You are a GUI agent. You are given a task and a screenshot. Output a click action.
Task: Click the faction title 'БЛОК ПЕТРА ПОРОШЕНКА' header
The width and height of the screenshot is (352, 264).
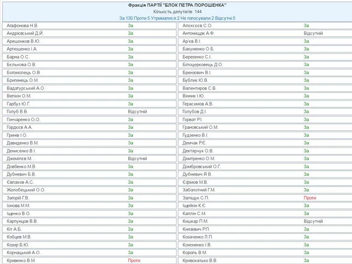tap(177, 5)
